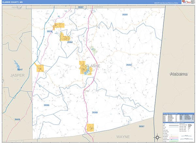Select the 'CLARKE COUNTY, MS' title text
Screen dimensions: 196x143
(12, 2)
